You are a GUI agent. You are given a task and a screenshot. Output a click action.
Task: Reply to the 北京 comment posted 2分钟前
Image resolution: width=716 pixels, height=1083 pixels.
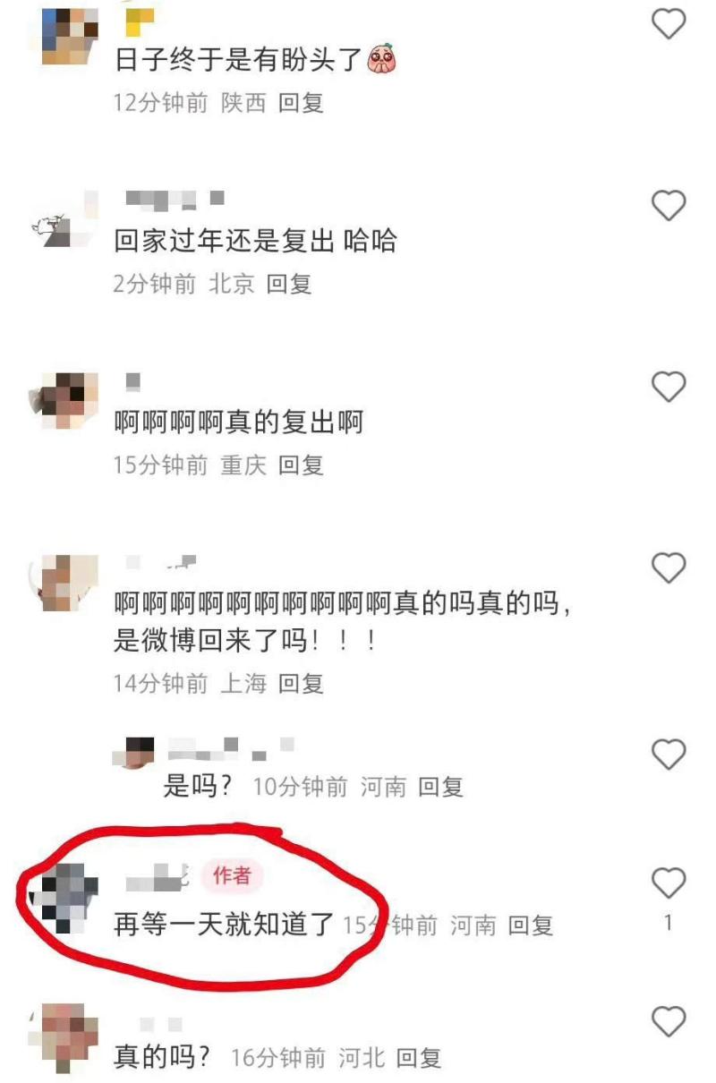tap(289, 285)
